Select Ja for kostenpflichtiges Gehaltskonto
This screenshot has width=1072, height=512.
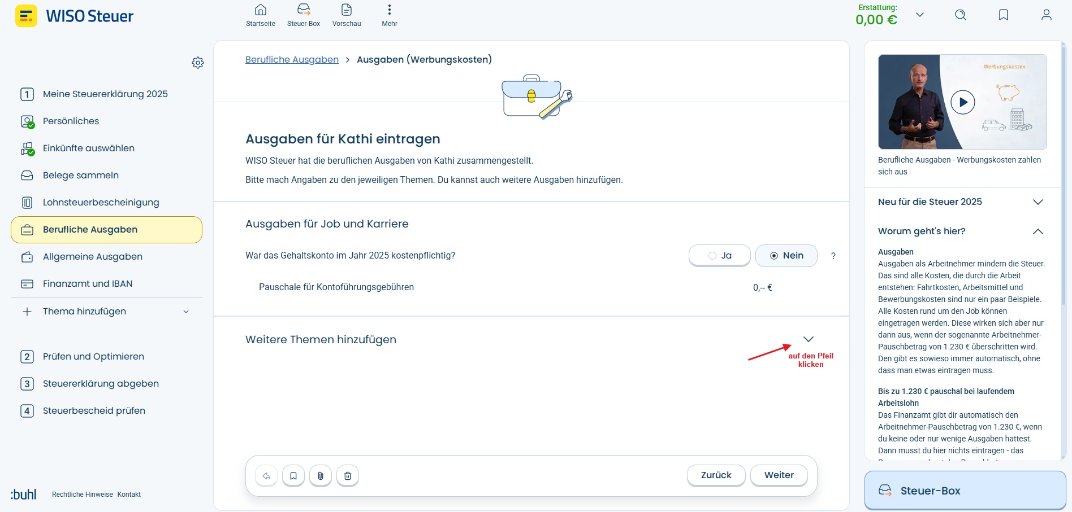point(720,256)
